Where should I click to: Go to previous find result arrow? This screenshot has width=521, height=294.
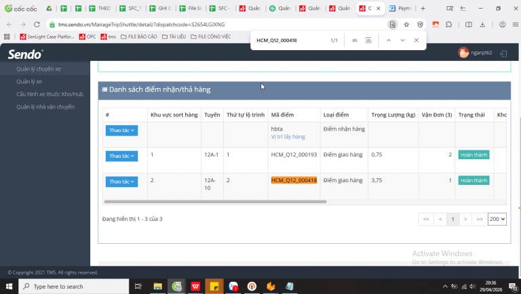(389, 40)
